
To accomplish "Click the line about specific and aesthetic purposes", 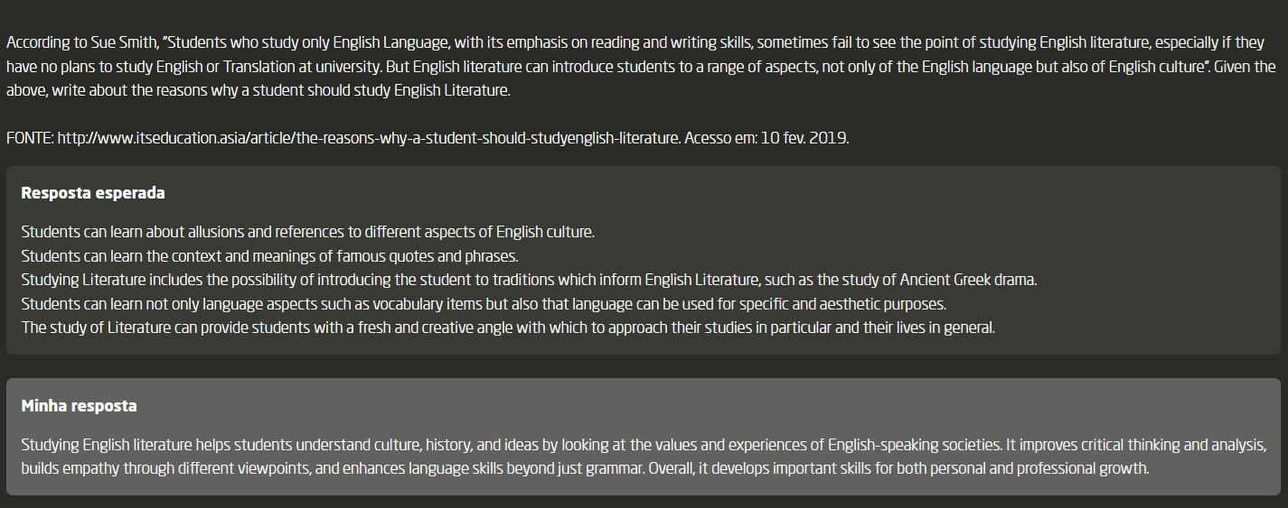I will tap(484, 303).
